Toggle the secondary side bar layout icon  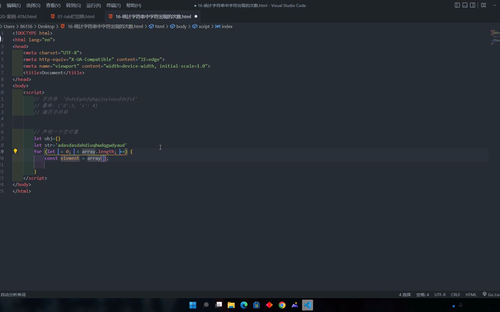(473, 5)
